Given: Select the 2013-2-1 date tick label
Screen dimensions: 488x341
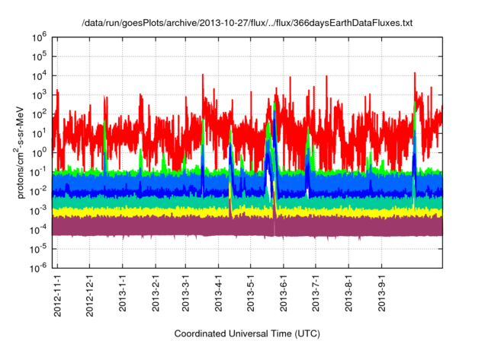Looking at the screenshot, I should pos(156,293).
